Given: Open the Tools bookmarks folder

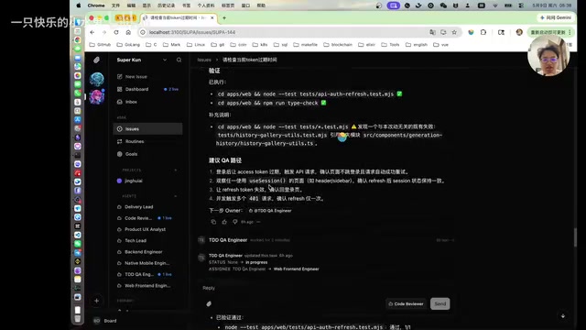Looking at the screenshot, I should [x=391, y=45].
